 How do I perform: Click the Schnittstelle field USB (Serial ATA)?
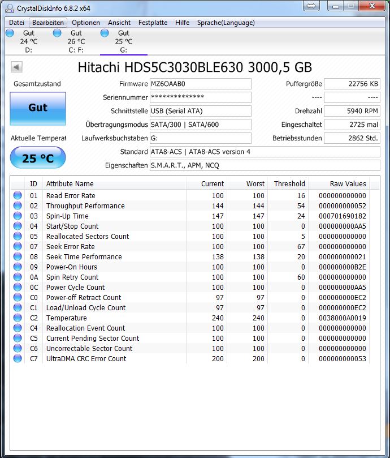[201, 111]
